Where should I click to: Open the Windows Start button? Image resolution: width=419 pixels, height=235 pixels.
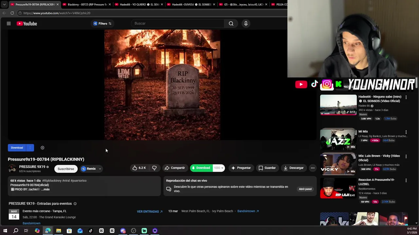5,231
